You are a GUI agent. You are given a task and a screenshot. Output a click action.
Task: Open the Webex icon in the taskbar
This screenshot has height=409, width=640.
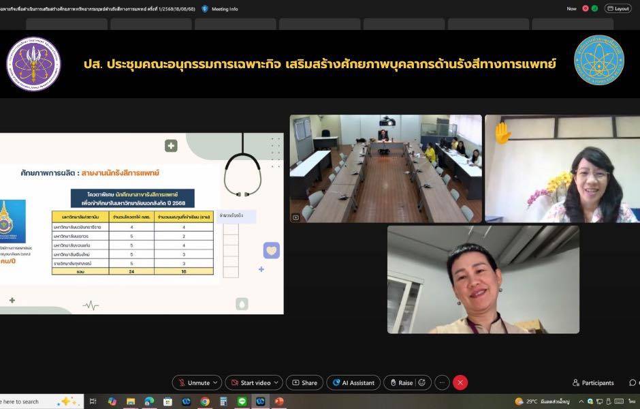(261, 401)
